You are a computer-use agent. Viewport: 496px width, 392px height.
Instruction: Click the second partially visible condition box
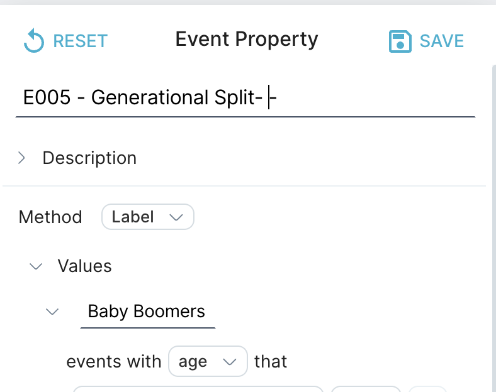coord(366,389)
